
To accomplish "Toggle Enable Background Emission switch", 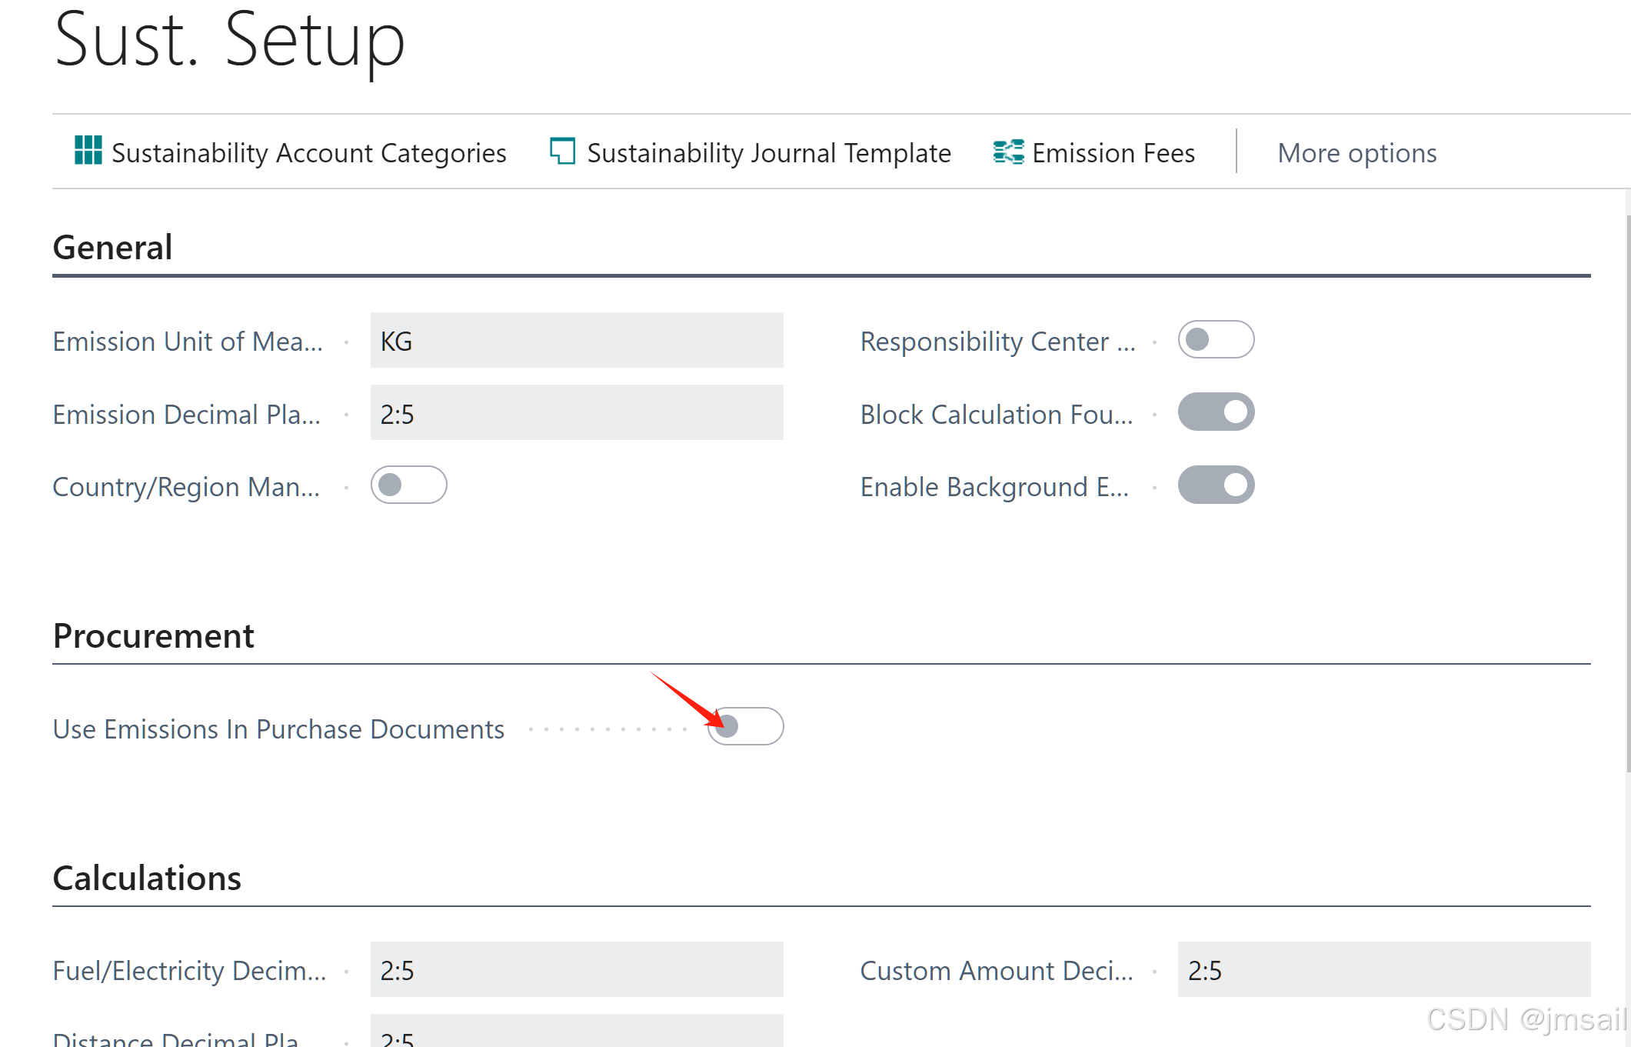I will pos(1216,485).
